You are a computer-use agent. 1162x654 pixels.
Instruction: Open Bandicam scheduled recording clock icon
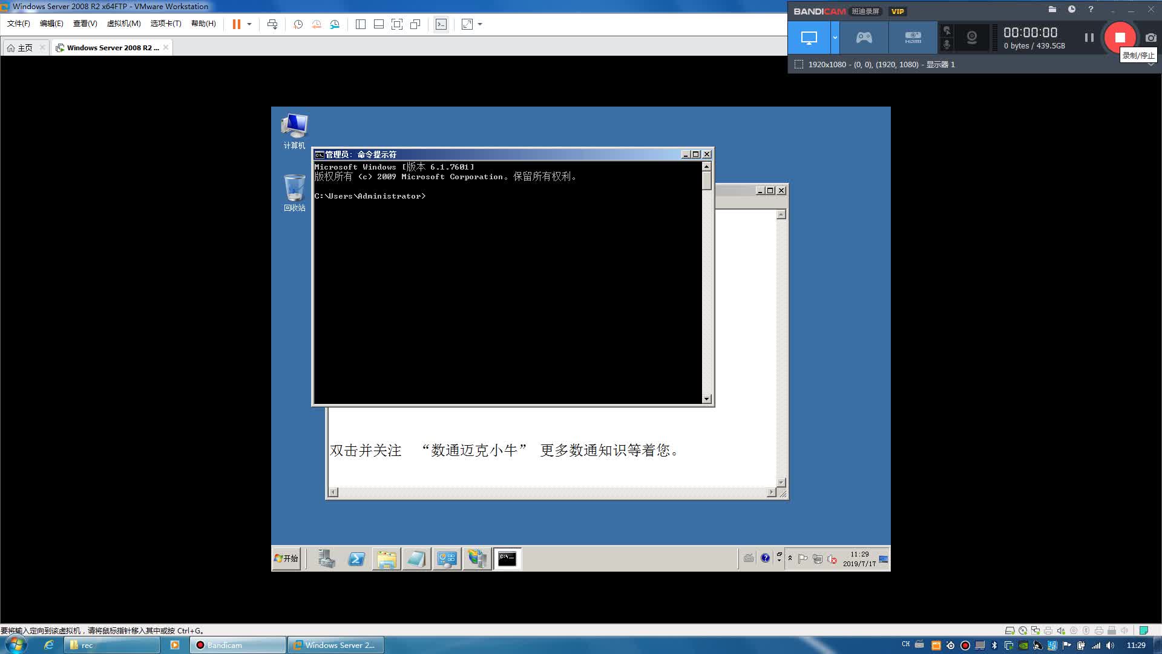tap(1071, 9)
